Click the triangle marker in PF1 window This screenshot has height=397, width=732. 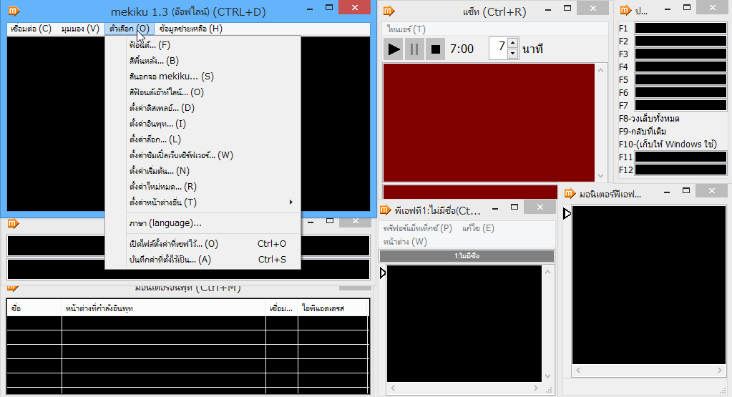[383, 273]
